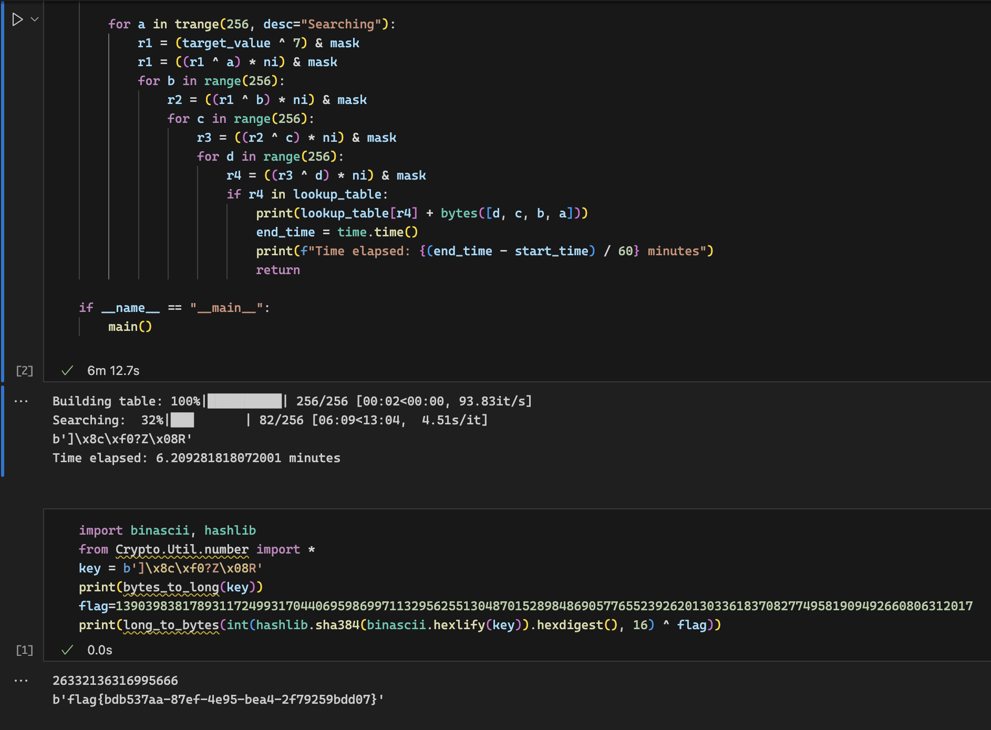Click the print Time elapsed f-string line
Viewport: 991px width, 730px height.
pyautogui.click(x=484, y=251)
